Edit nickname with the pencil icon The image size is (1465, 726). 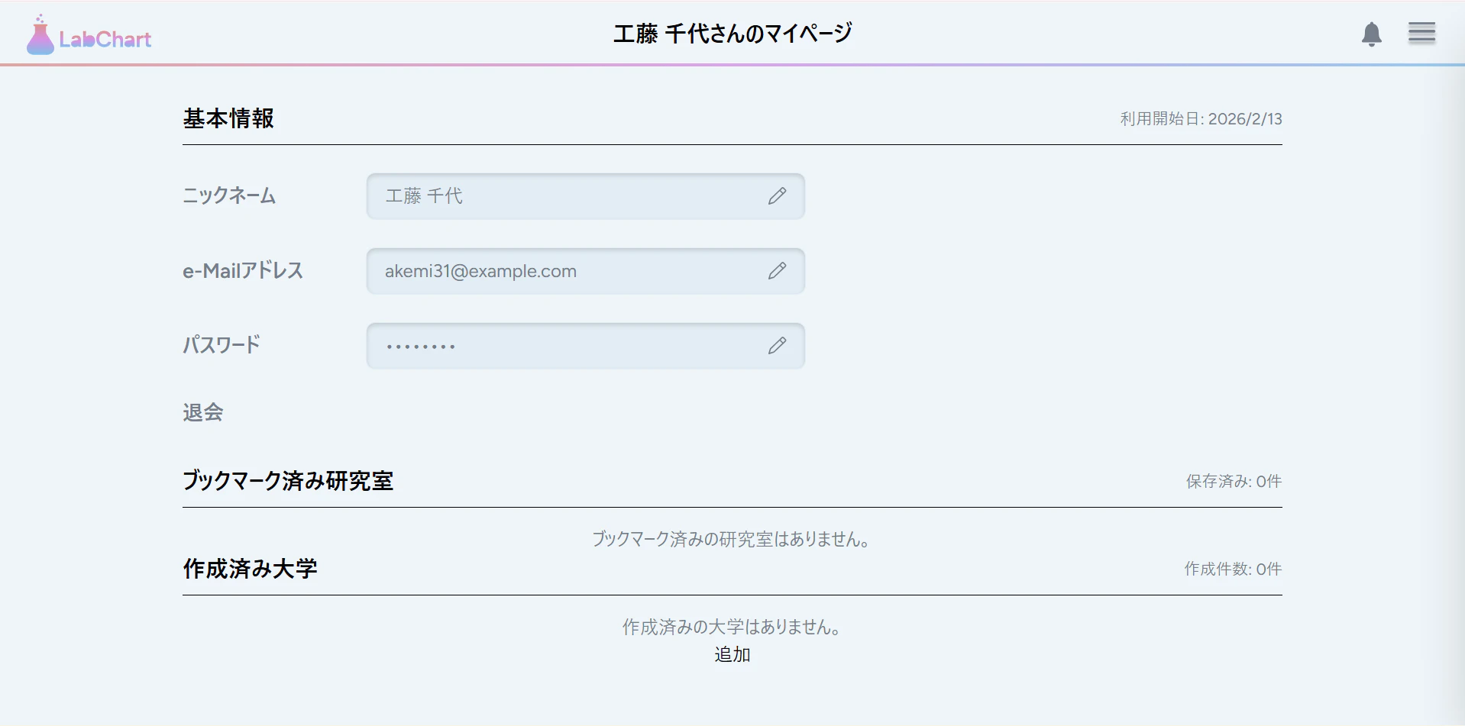point(777,196)
